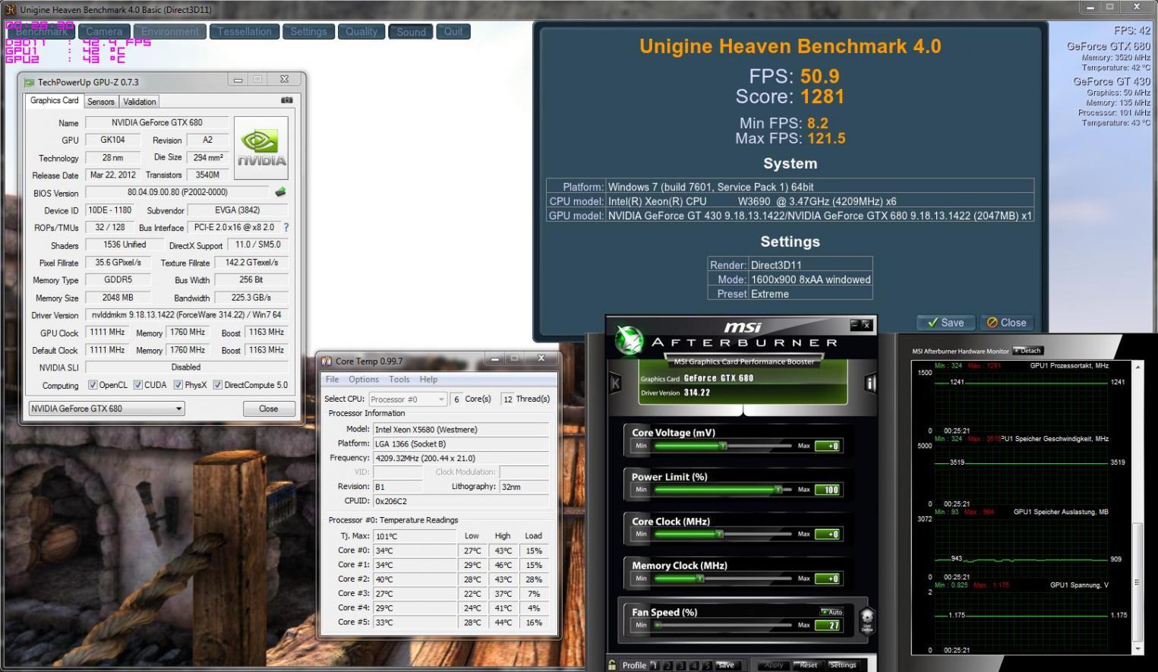Click Fan Speed value field showing 27
The image size is (1158, 672).
tap(828, 625)
